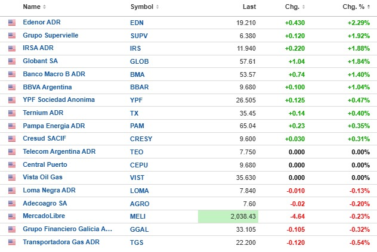Open the Adecoagro SA link
Image resolution: width=377 pixels, height=252 pixels.
[45, 203]
